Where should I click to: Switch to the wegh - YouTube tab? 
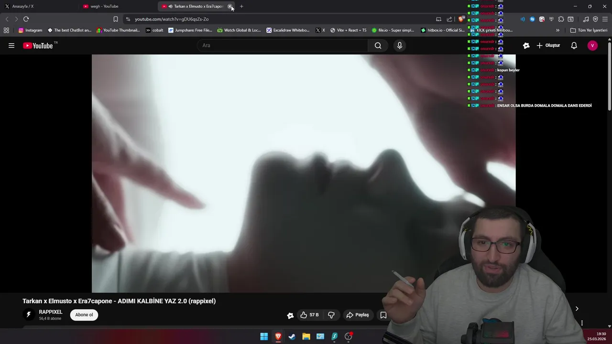coord(117,6)
